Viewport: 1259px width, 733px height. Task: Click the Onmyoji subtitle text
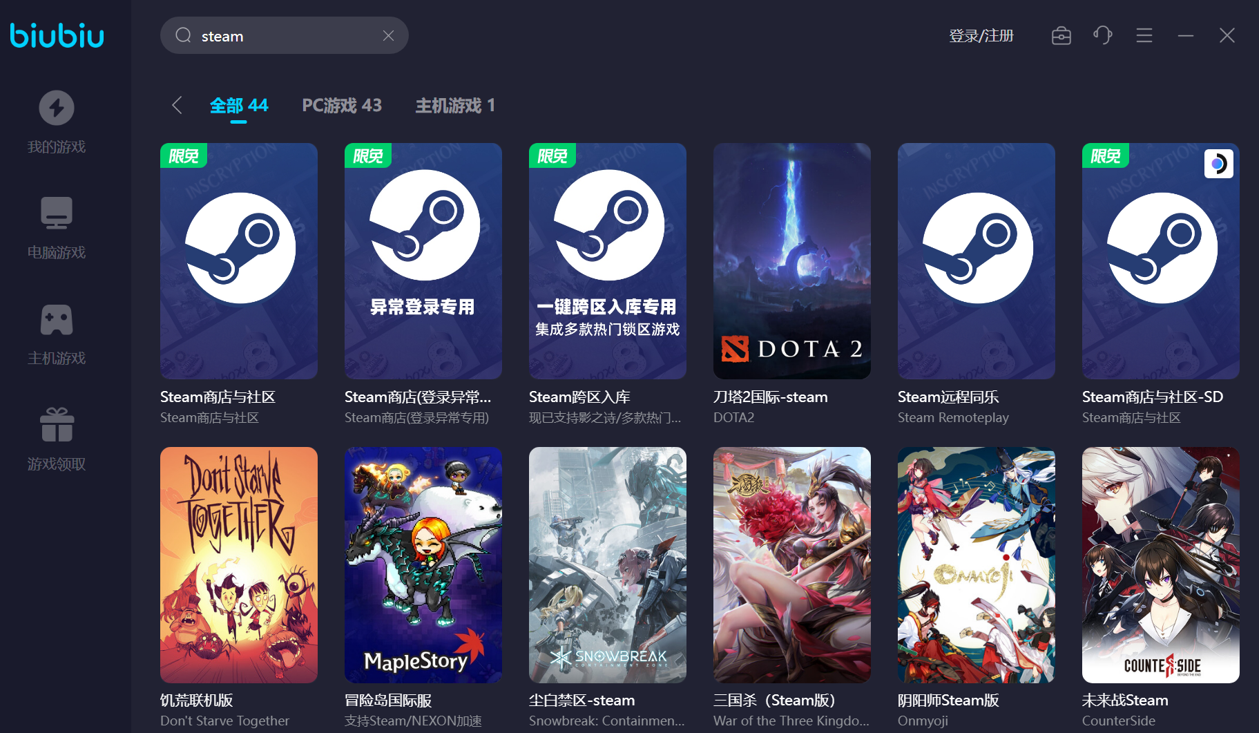pos(923,721)
